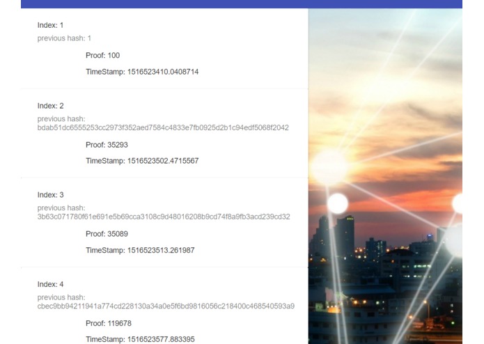Click the hash starting with bdab51dc
The width and height of the screenshot is (484, 344).
tap(163, 127)
